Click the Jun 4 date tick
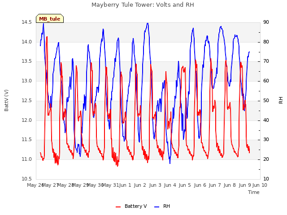The image size is (287, 215). click(x=170, y=185)
